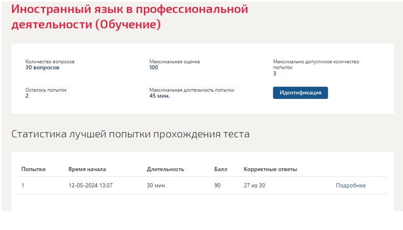This screenshot has width=403, height=230.
Task: Click the maximum grade value 100
Action: (x=154, y=67)
